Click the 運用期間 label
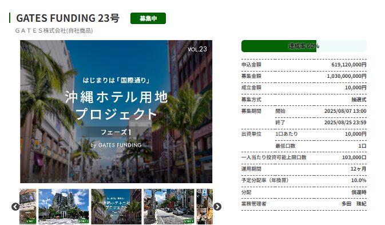 pyautogui.click(x=251, y=169)
